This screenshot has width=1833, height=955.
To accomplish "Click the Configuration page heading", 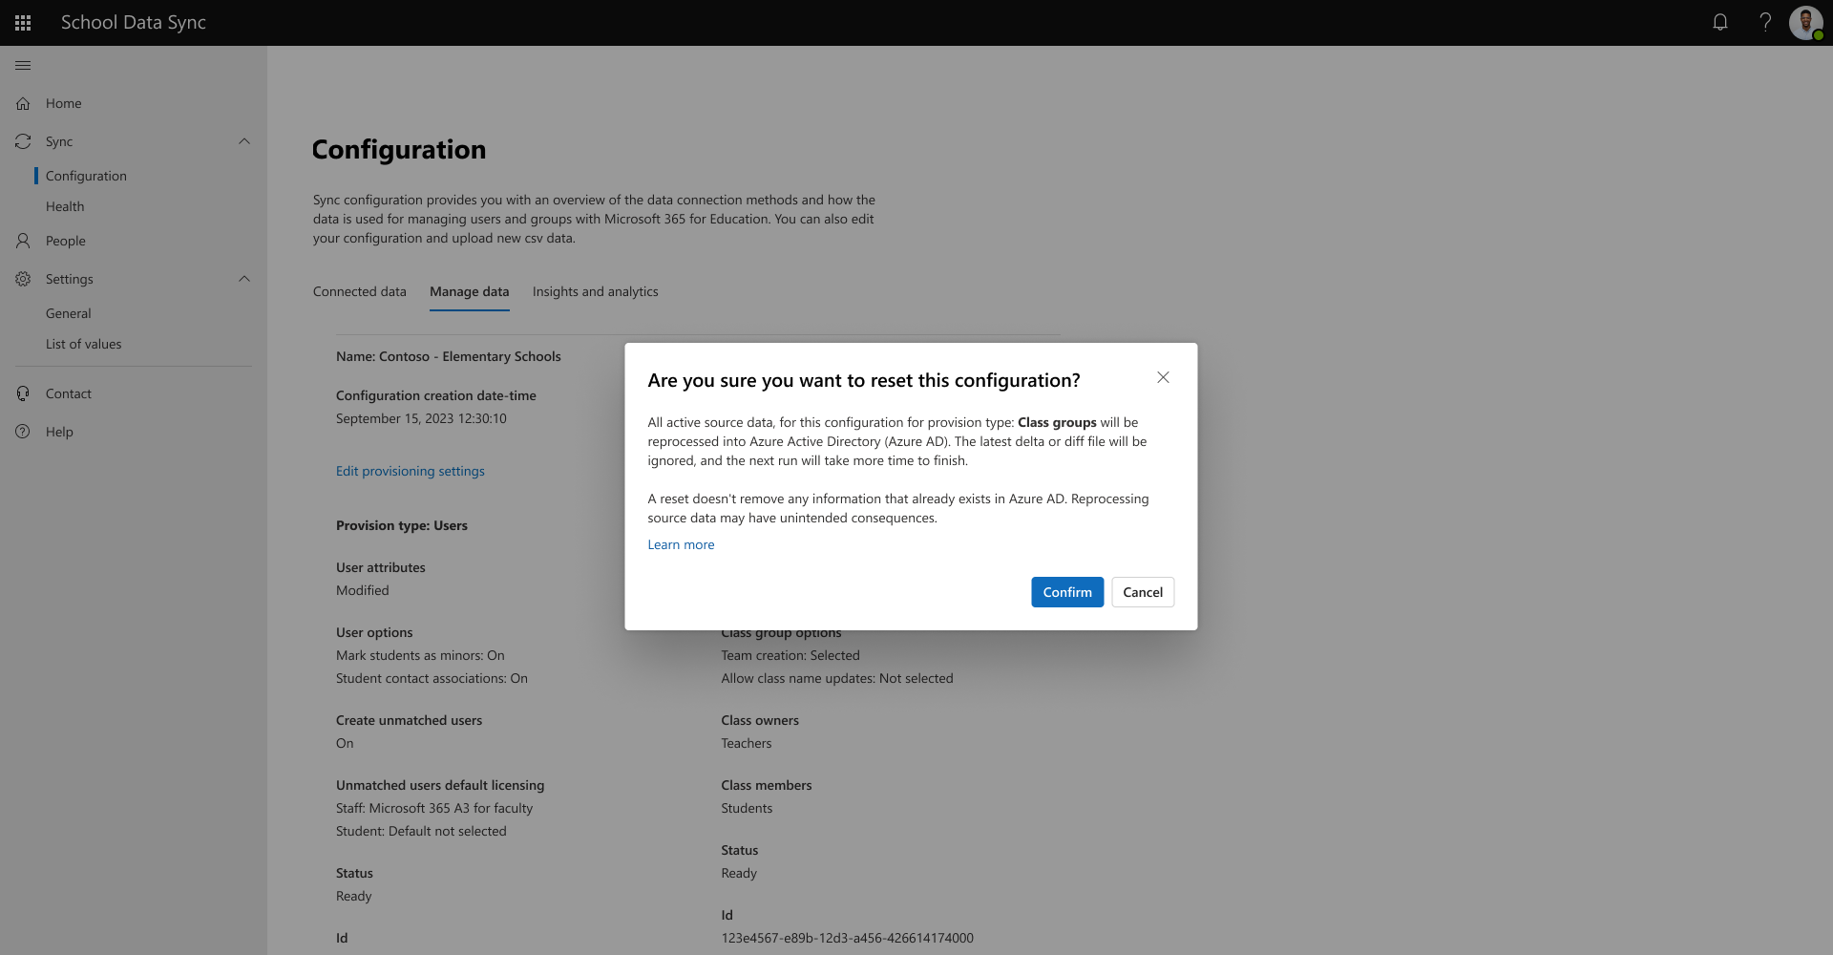I will click(399, 149).
